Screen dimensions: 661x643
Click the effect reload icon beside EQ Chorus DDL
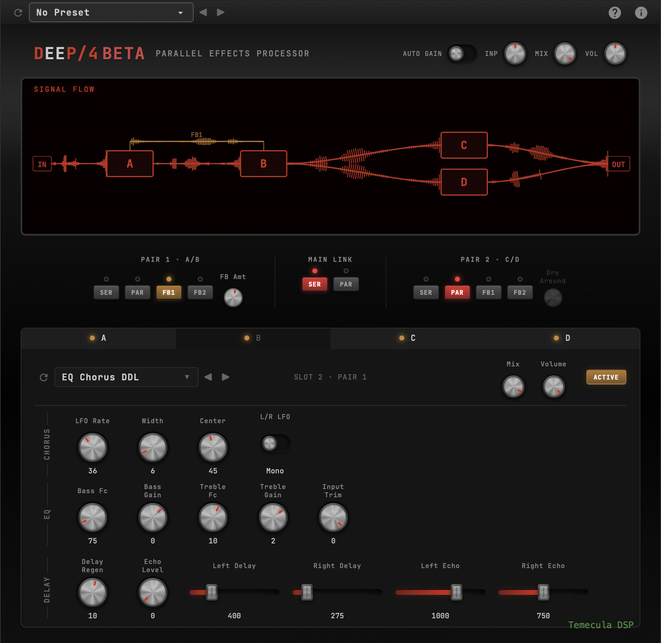(44, 377)
